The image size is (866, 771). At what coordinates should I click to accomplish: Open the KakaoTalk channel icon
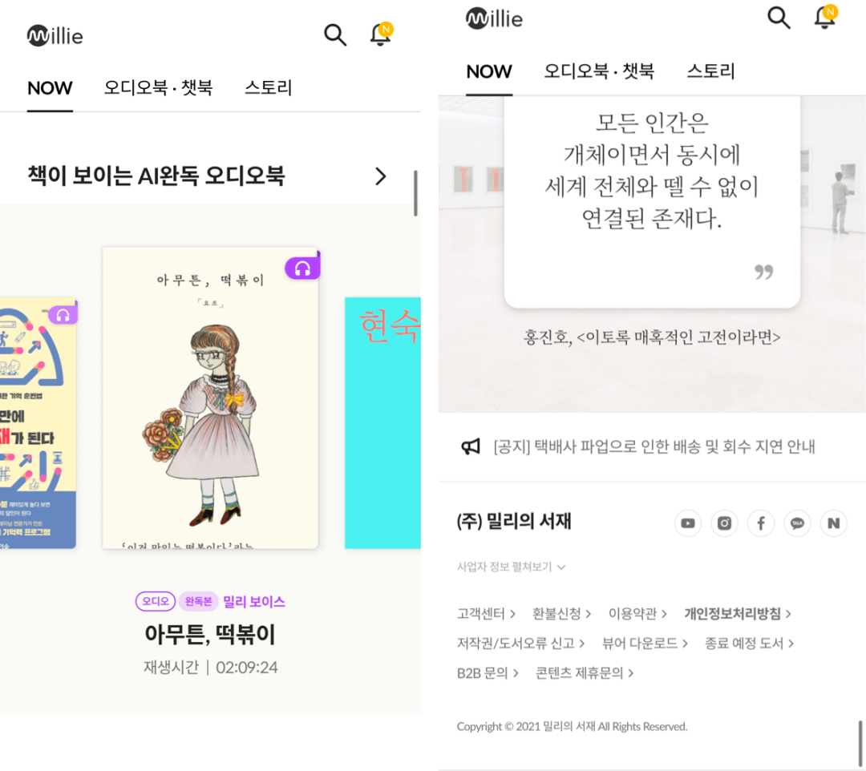point(797,523)
